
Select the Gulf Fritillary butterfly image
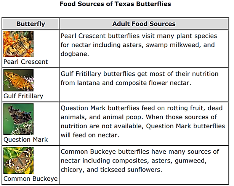[x=18, y=80]
